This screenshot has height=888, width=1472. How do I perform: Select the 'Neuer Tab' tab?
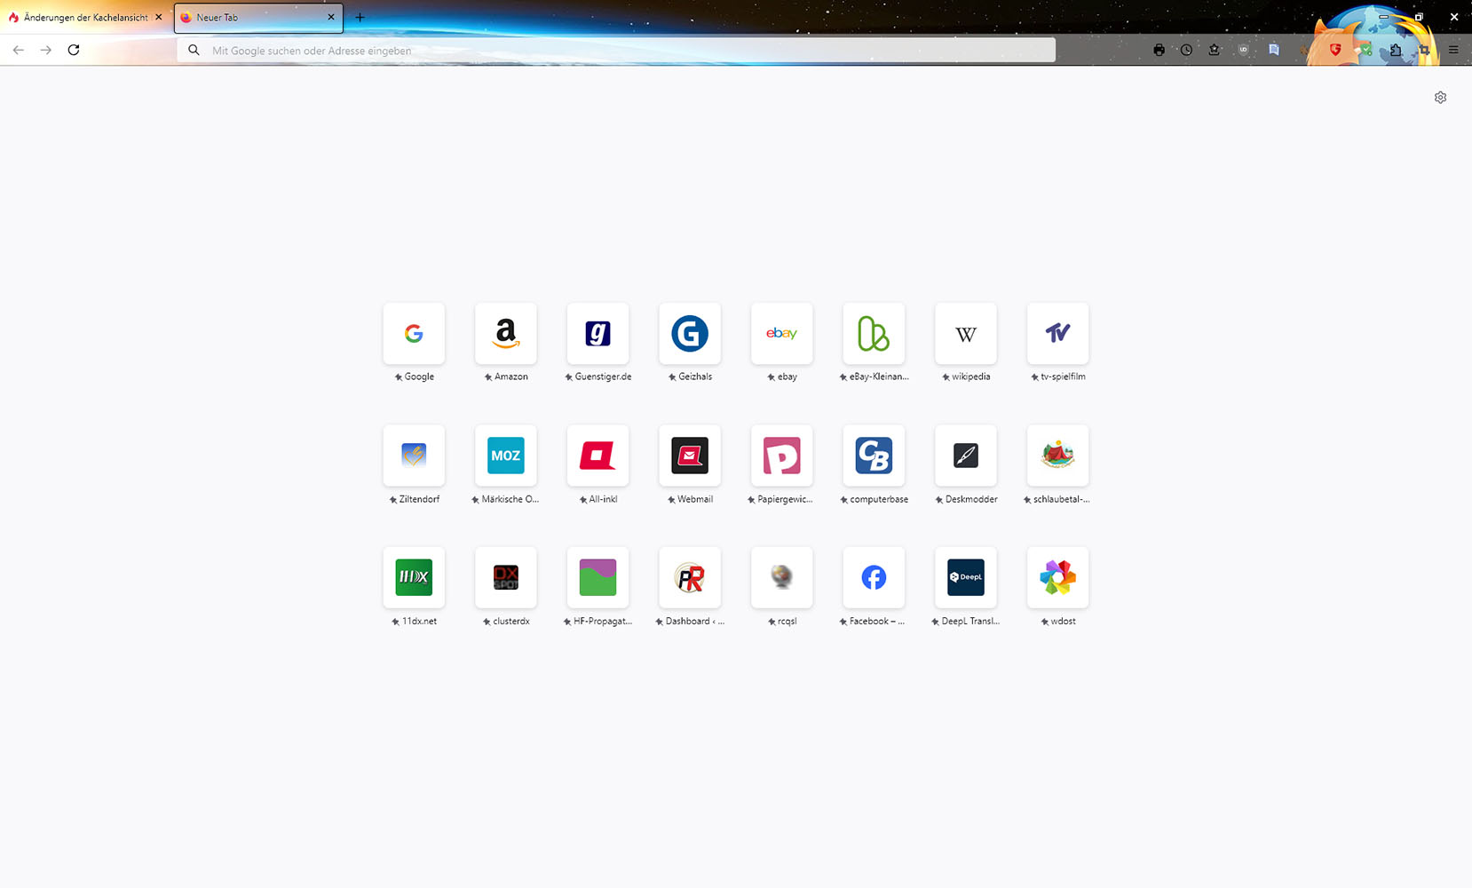coord(258,17)
